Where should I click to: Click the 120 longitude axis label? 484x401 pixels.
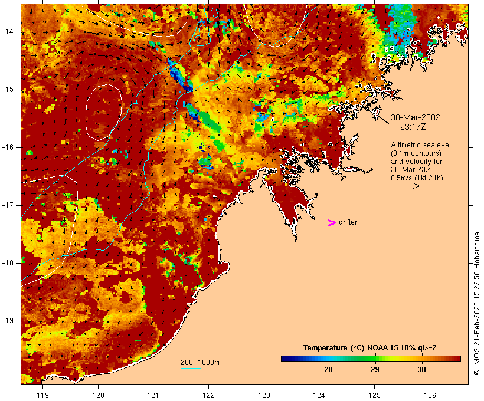[98, 396]
